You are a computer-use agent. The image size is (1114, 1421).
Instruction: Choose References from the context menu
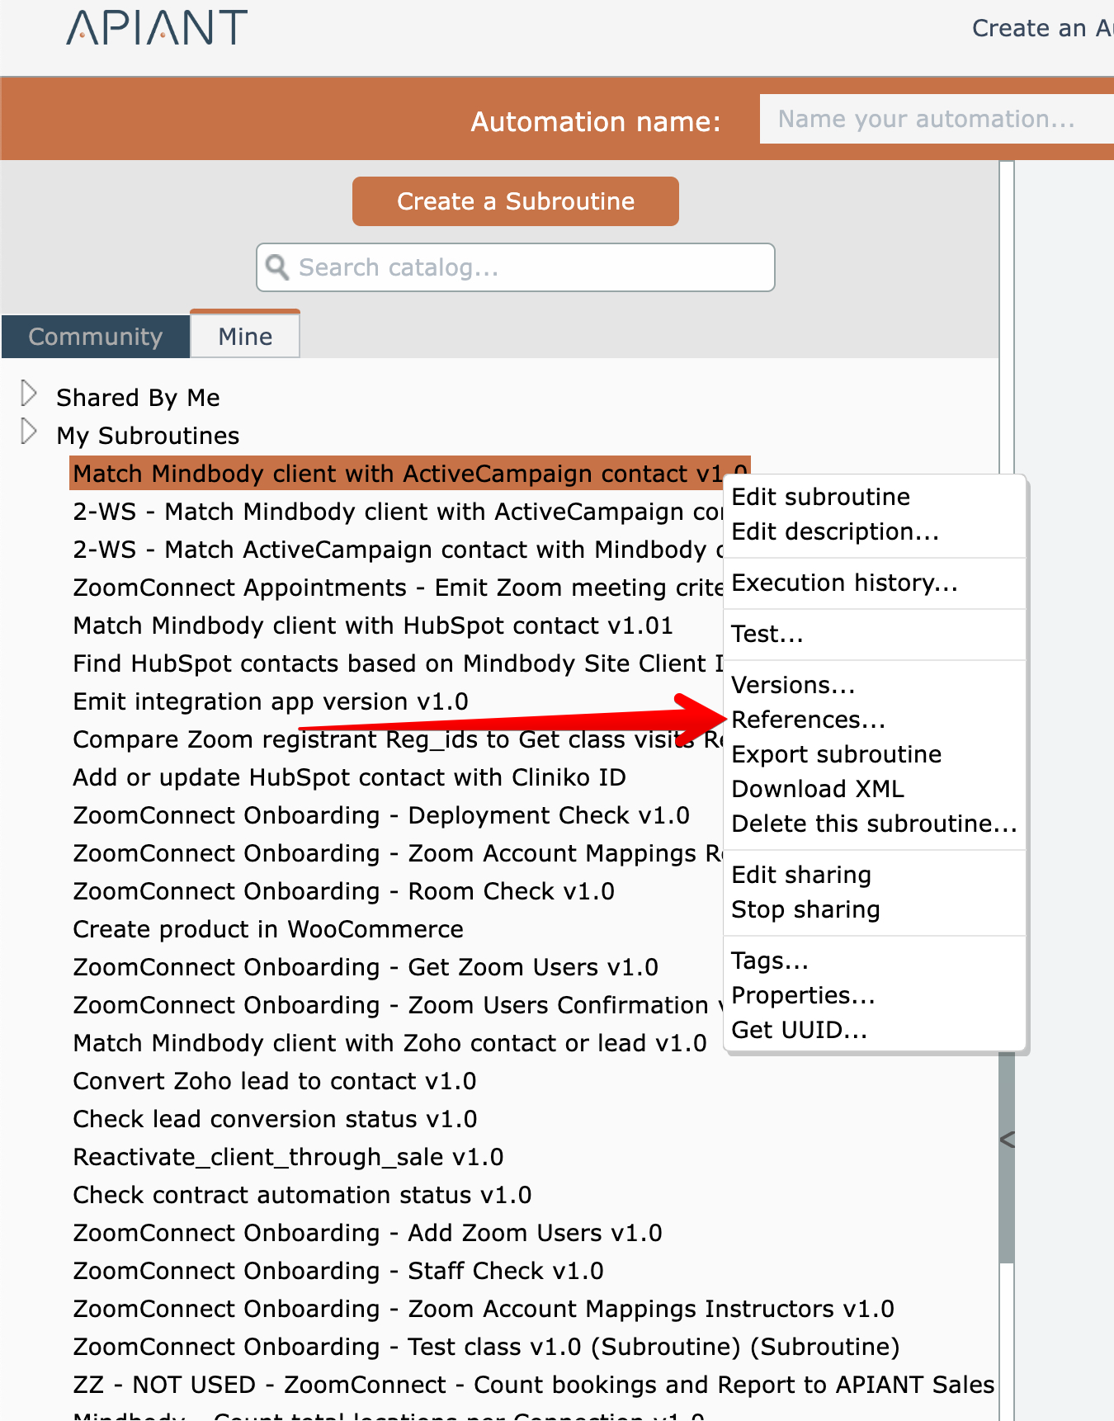tap(808, 720)
